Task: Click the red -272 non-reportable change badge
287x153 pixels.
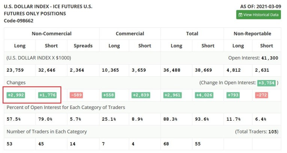Action: 261,95
